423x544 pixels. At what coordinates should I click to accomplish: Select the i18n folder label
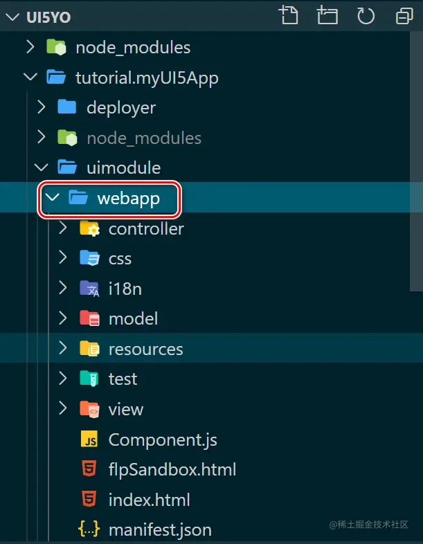click(125, 289)
